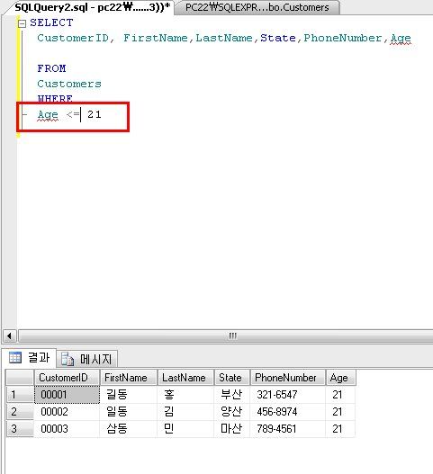
Task: Click PhoneNumber in the query column list
Action: (343, 38)
